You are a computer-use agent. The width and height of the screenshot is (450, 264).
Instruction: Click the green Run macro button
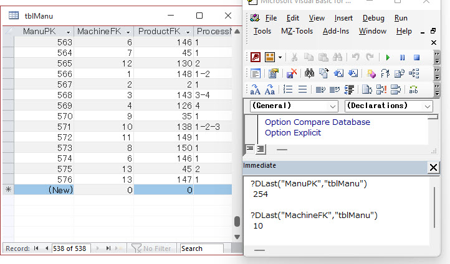point(388,58)
